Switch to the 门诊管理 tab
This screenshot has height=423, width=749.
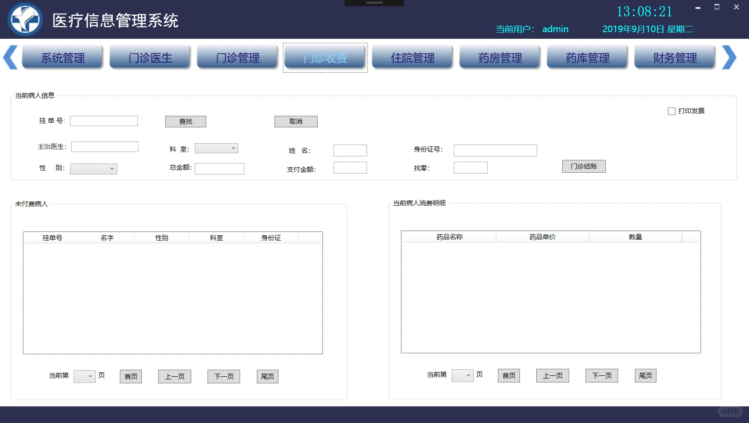[237, 57]
